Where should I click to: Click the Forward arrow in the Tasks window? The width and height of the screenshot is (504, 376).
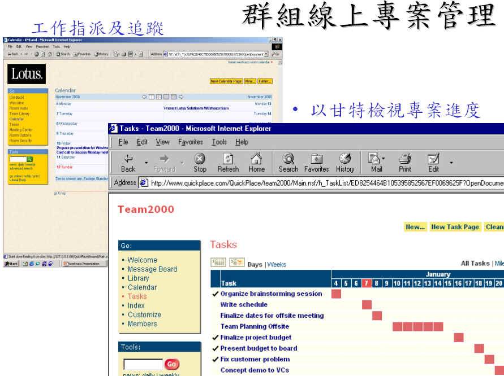click(x=164, y=159)
